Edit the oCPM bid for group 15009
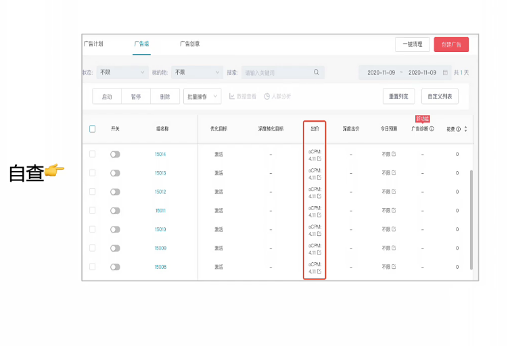Image resolution: width=508 pixels, height=346 pixels. 320,252
